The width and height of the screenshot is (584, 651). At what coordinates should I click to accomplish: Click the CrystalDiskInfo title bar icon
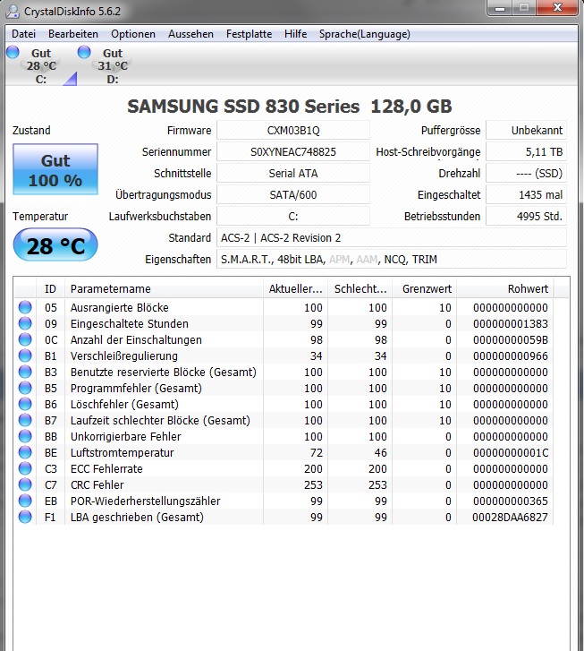pos(13,11)
